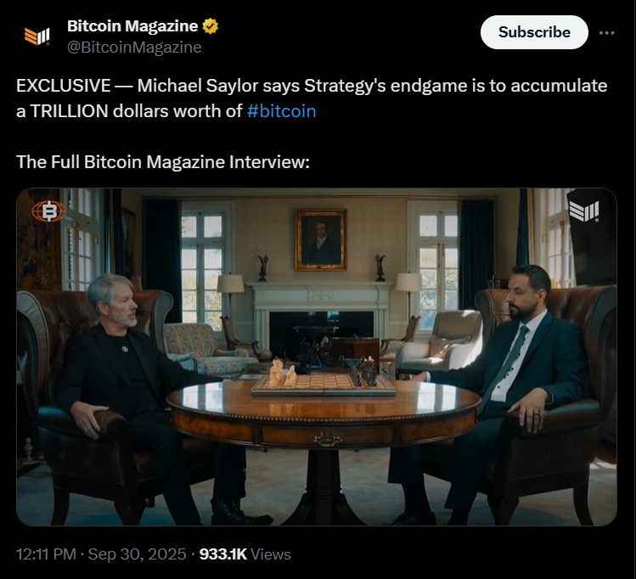Image resolution: width=636 pixels, height=579 pixels.
Task: Open the @BitcoinMagazine handle link
Action: pos(134,48)
